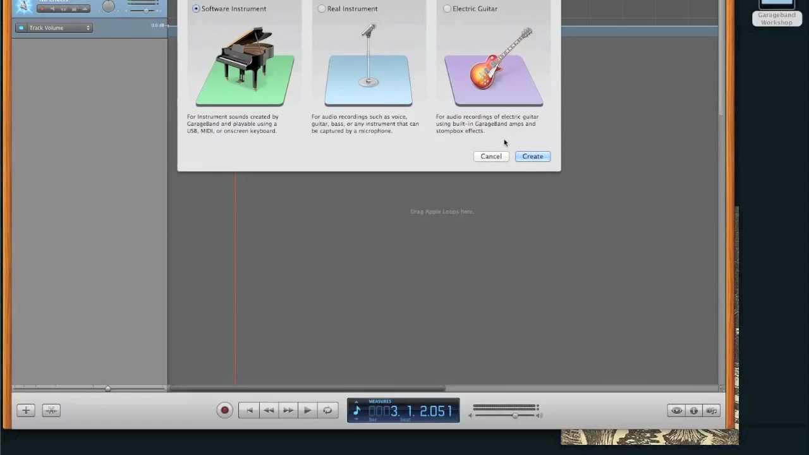
Task: Click the 'Drag Apple Loops here' text
Action: tap(442, 212)
